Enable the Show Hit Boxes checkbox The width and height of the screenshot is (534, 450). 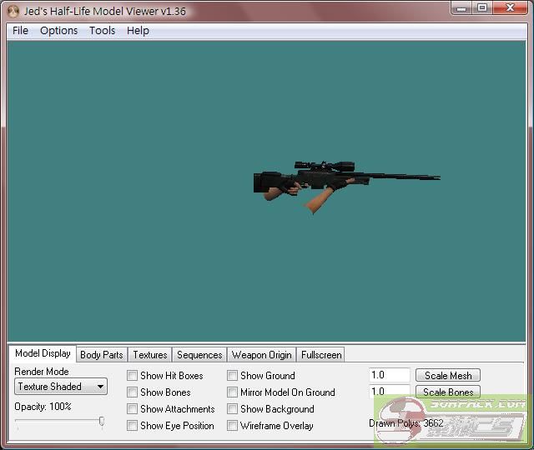coord(133,376)
